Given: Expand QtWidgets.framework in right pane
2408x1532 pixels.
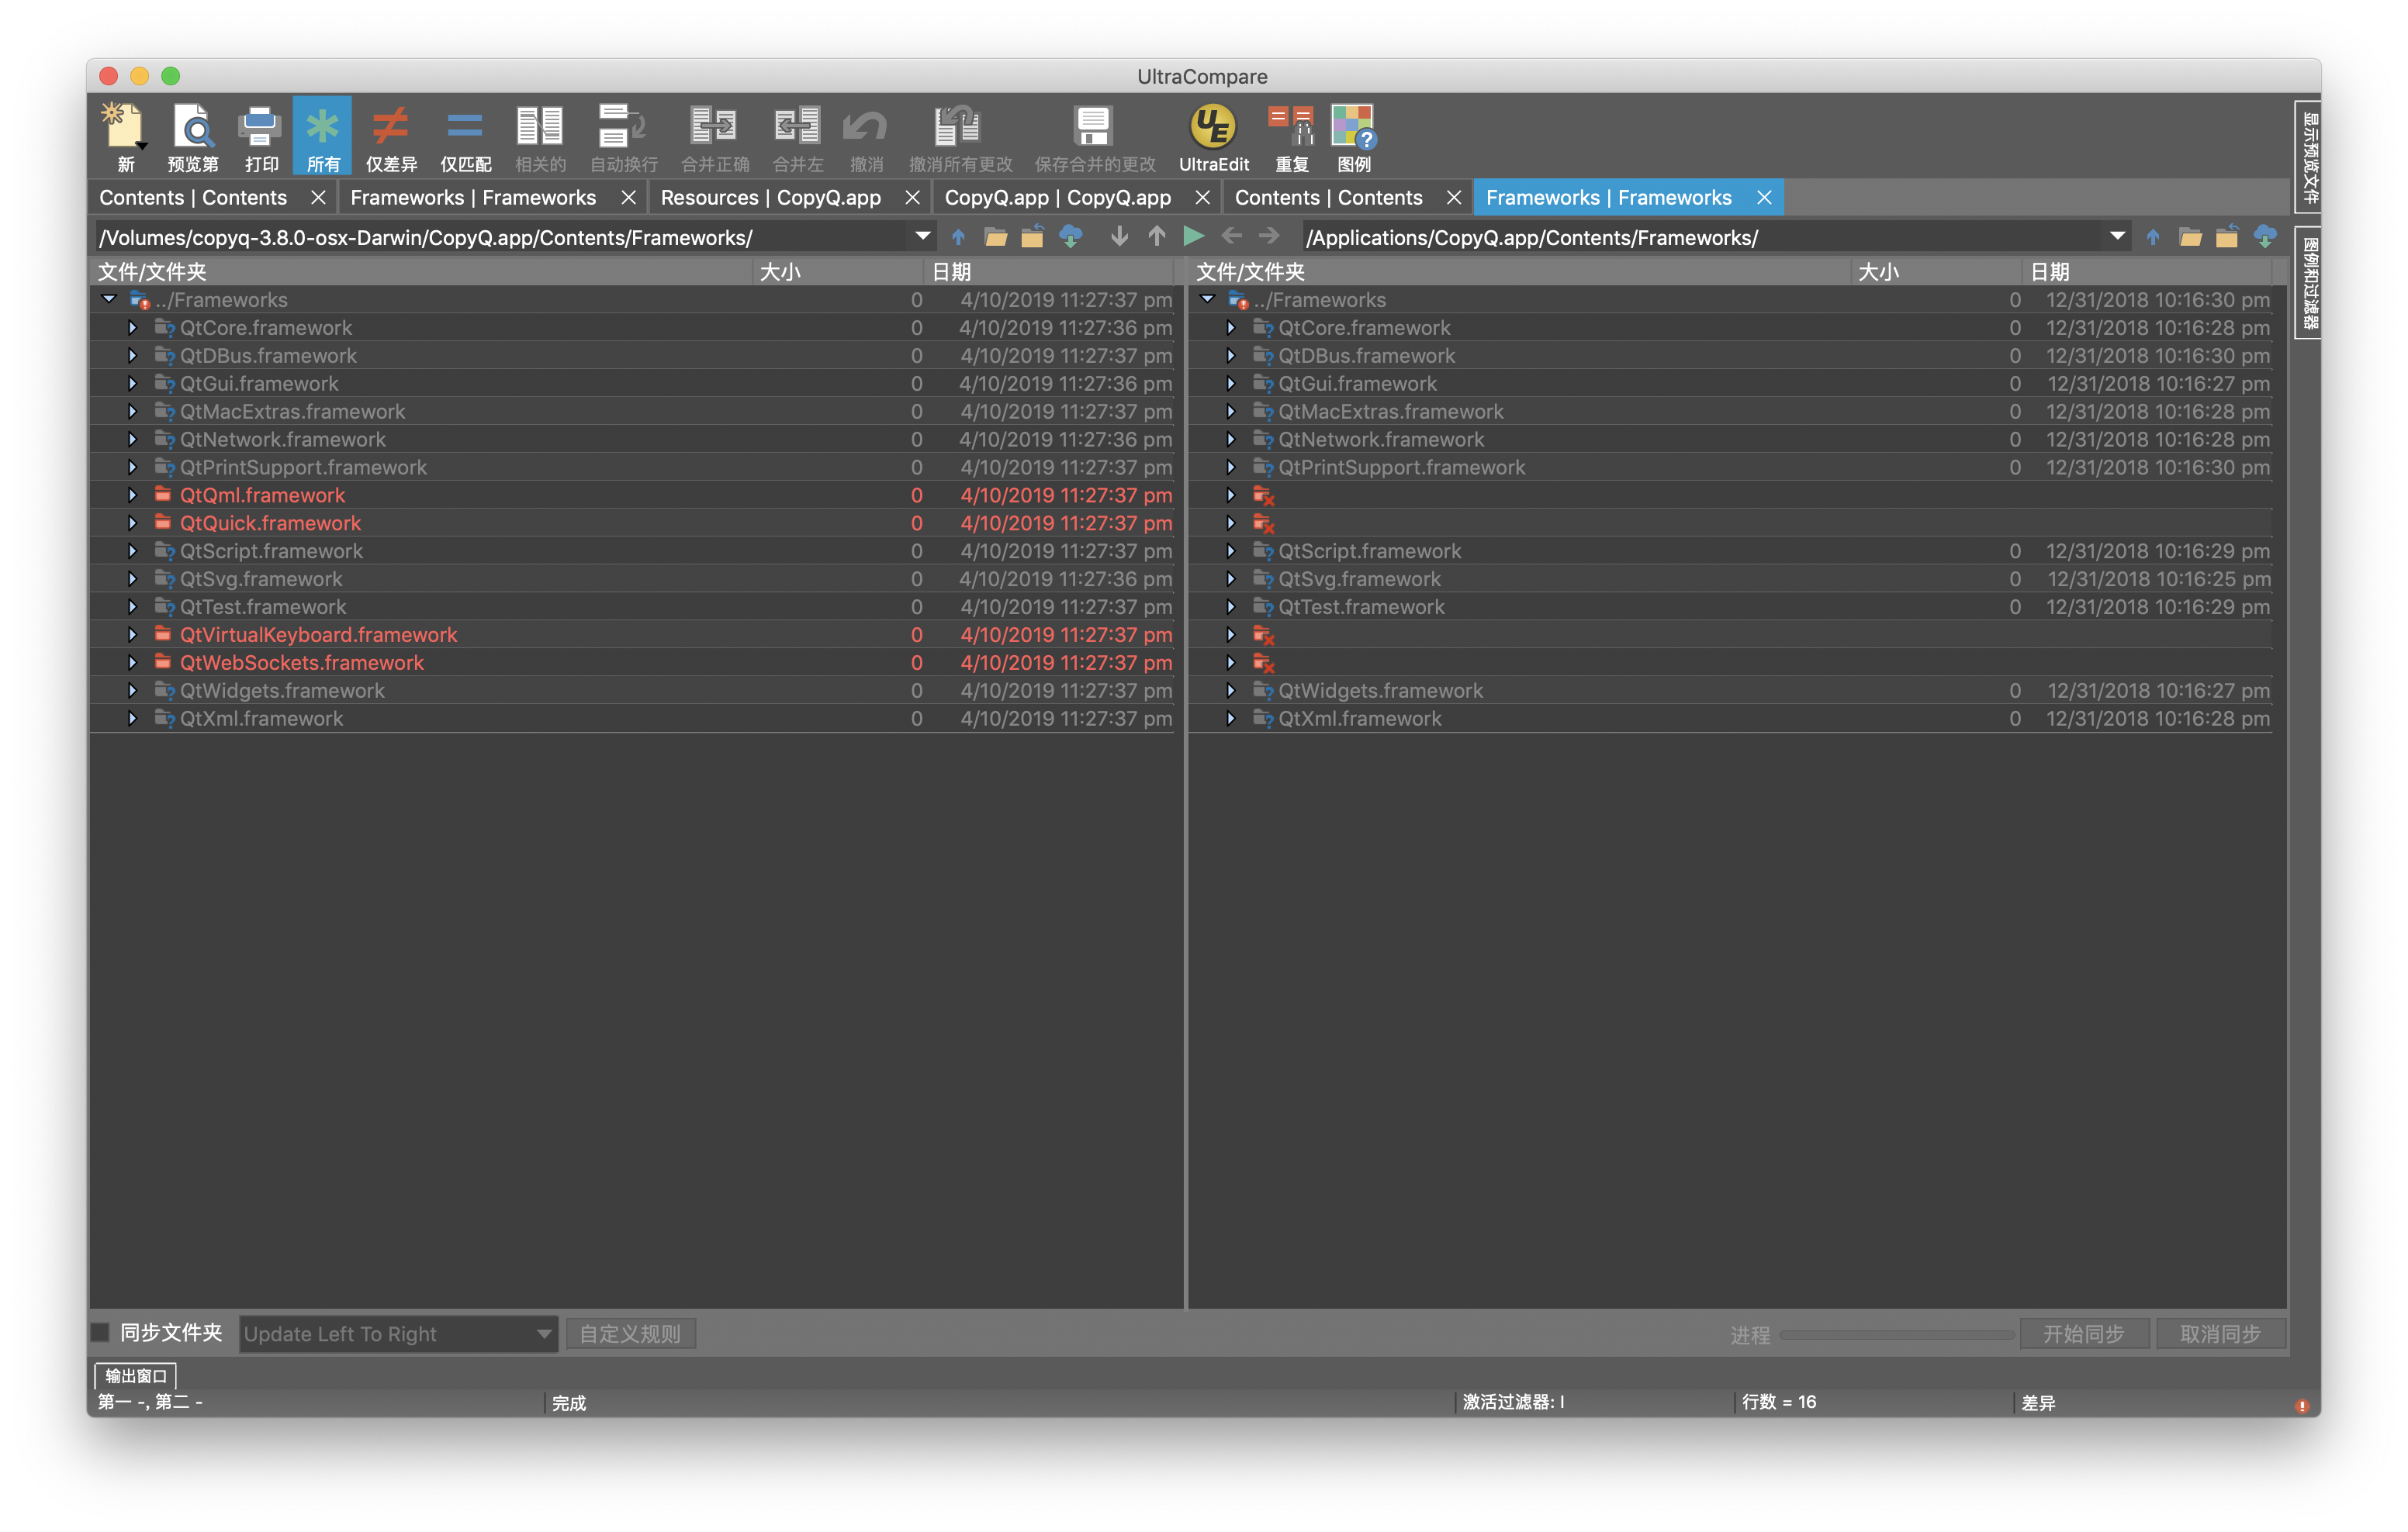Looking at the screenshot, I should click(x=1230, y=689).
